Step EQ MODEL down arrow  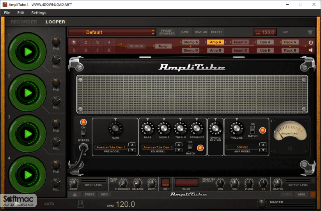click(x=179, y=150)
